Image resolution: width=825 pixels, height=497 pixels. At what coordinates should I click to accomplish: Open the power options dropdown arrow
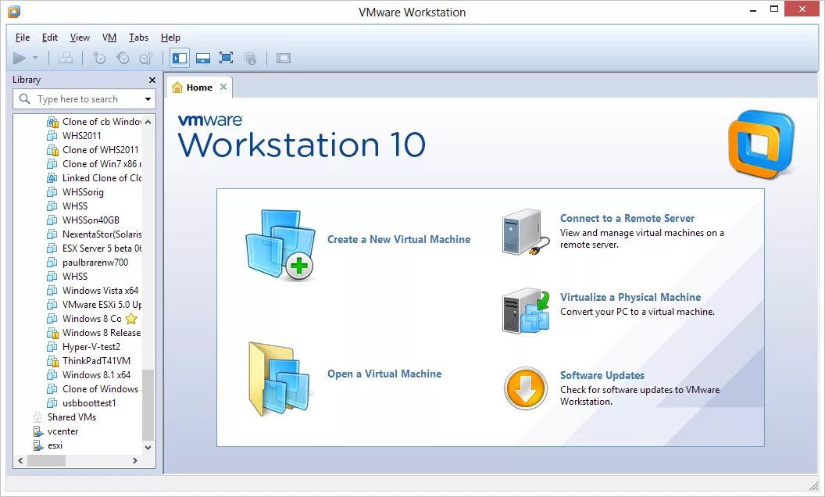(x=35, y=58)
